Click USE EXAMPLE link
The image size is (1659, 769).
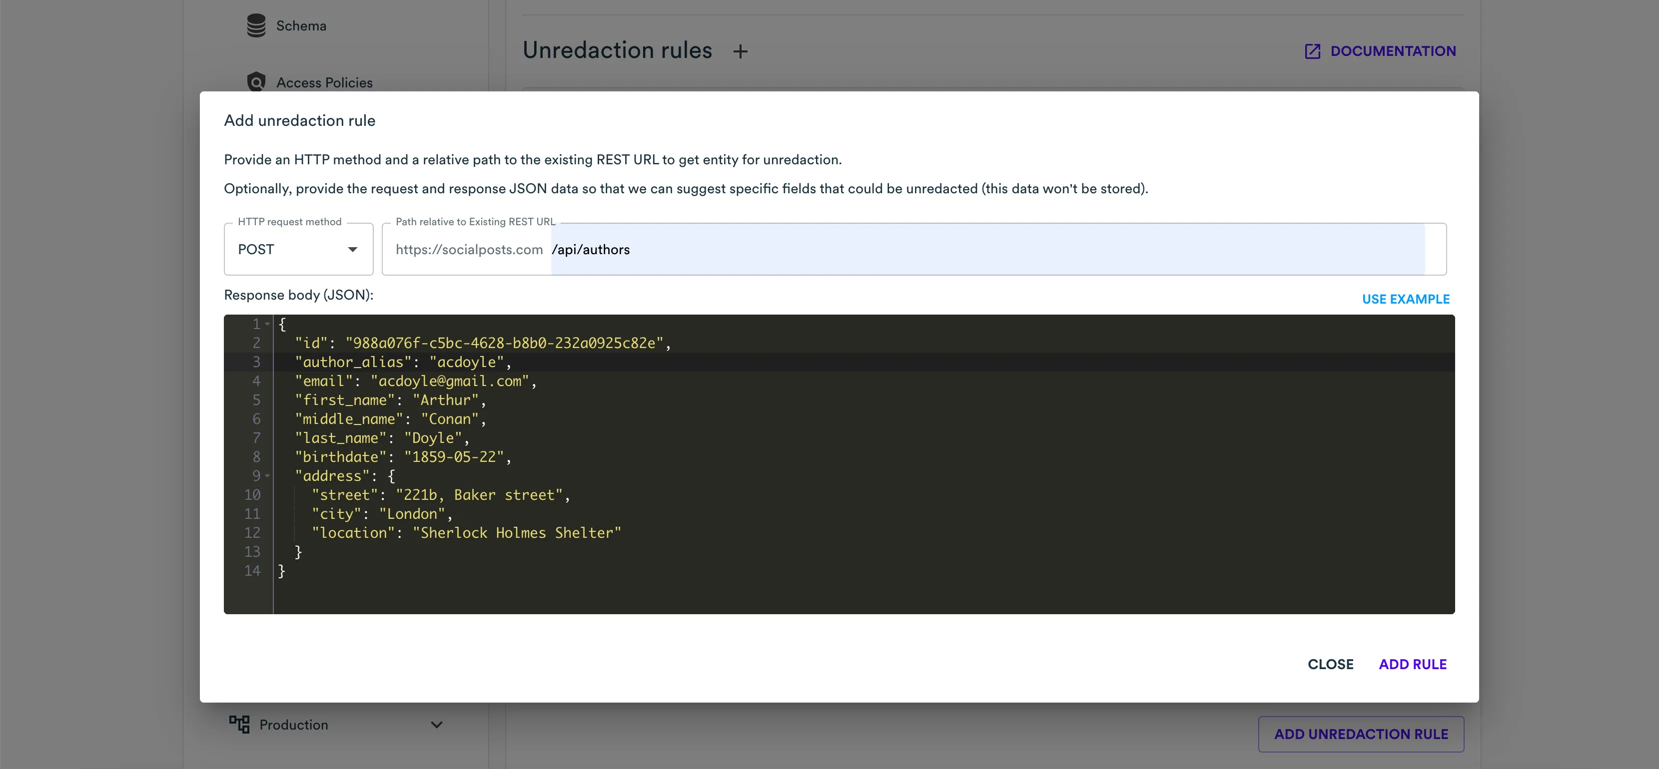pyautogui.click(x=1405, y=299)
